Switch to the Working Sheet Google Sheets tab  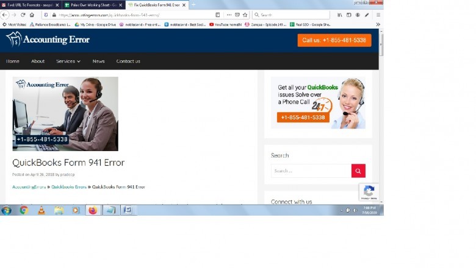93,5
